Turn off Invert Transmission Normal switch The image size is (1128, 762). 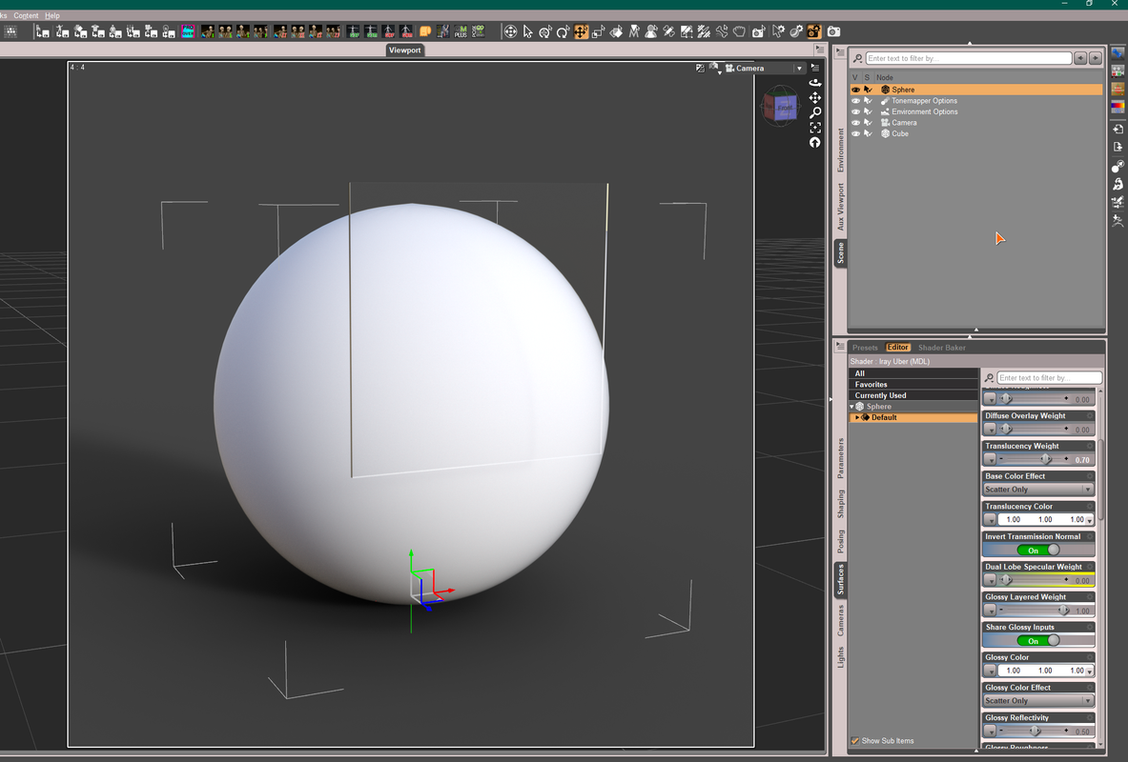(x=1038, y=550)
